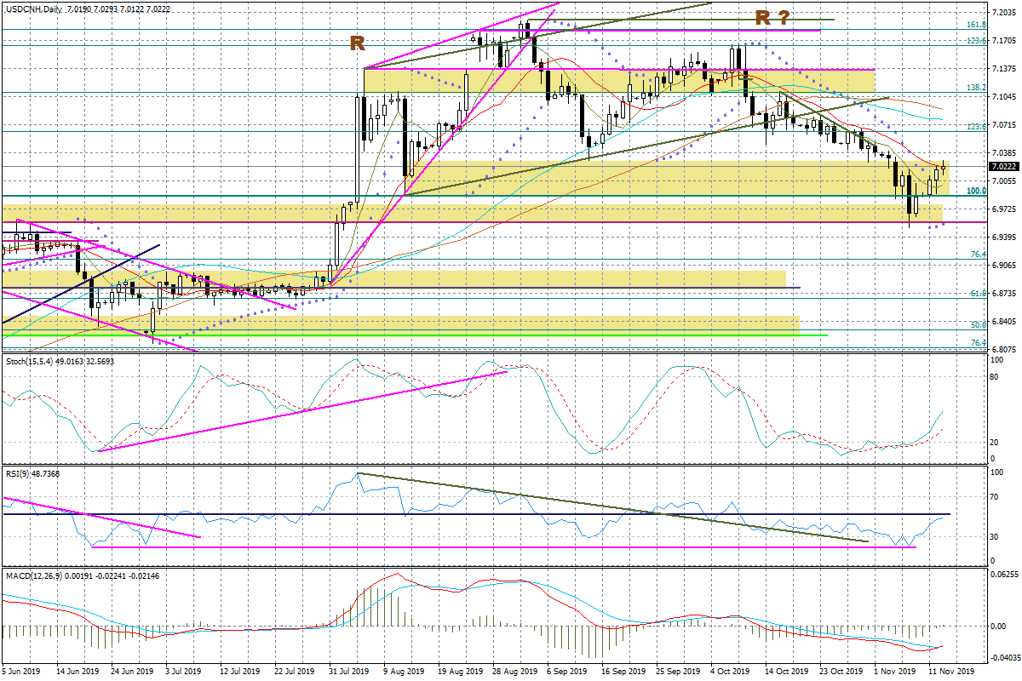This screenshot has width=1022, height=681.
Task: Click the 6.9065 price axis label
Action: 1004,266
